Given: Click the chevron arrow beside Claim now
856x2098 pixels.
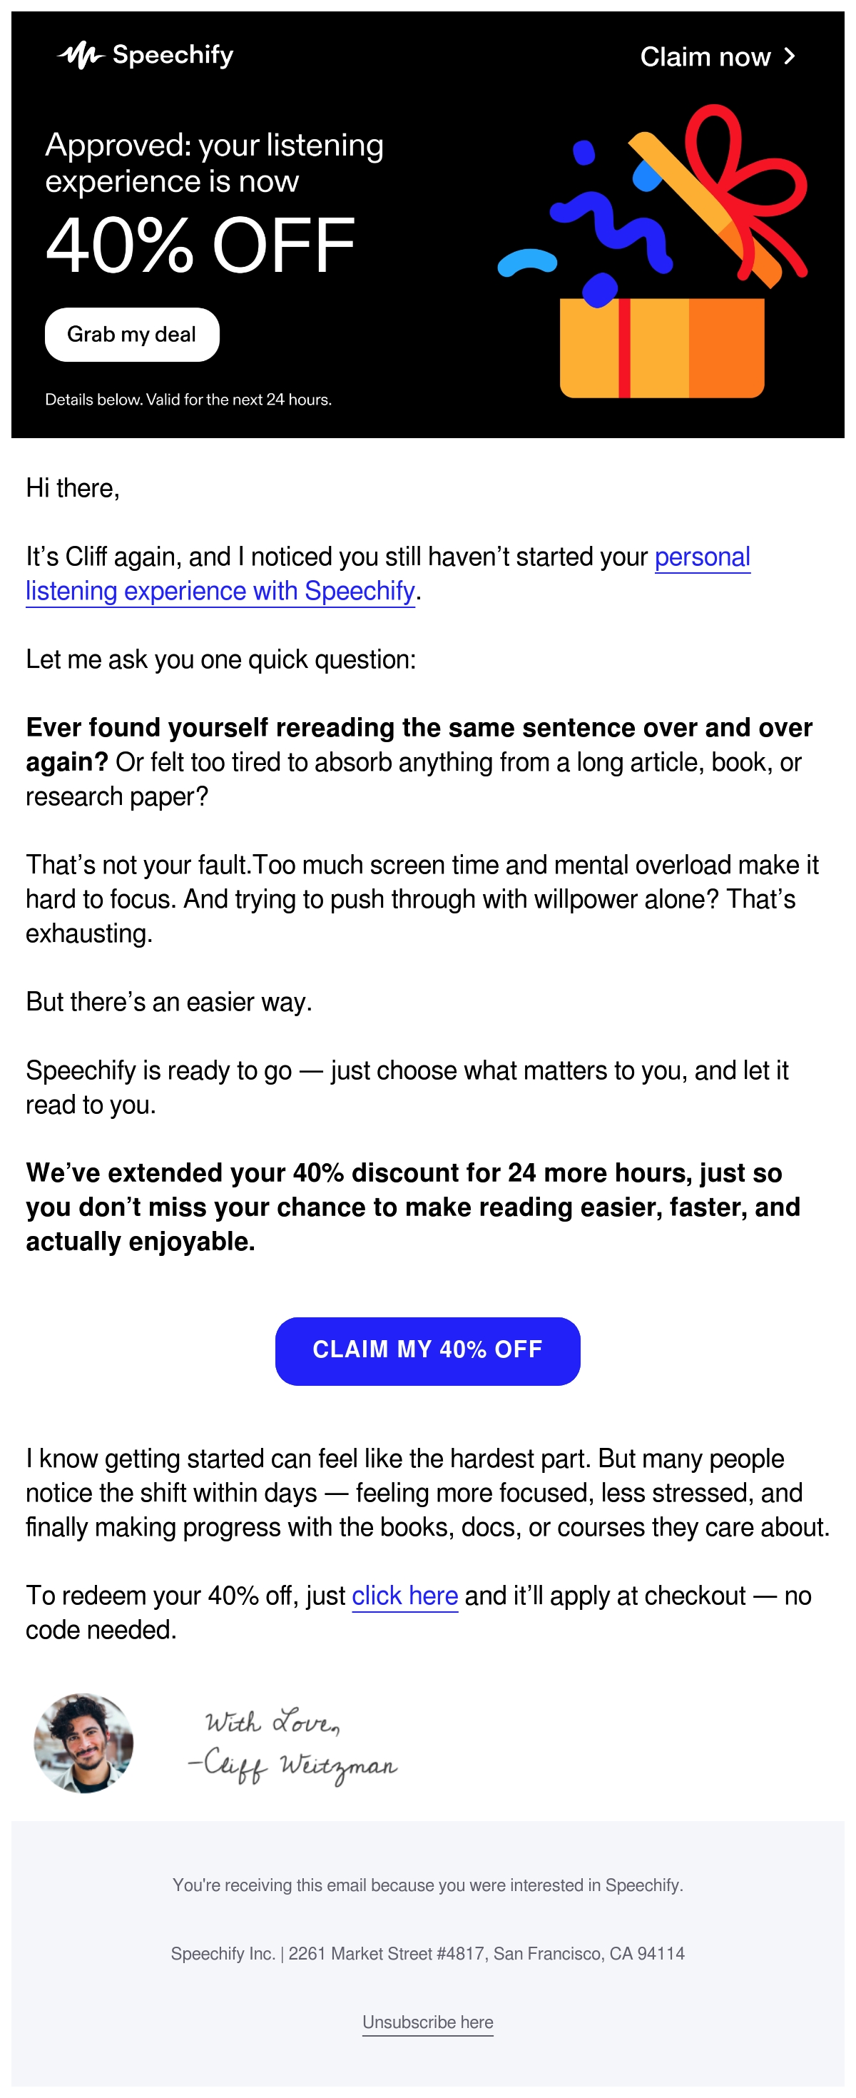Looking at the screenshot, I should [788, 56].
